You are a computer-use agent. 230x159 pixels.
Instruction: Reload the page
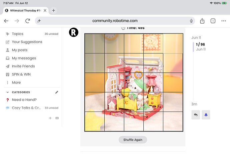coord(28,21)
